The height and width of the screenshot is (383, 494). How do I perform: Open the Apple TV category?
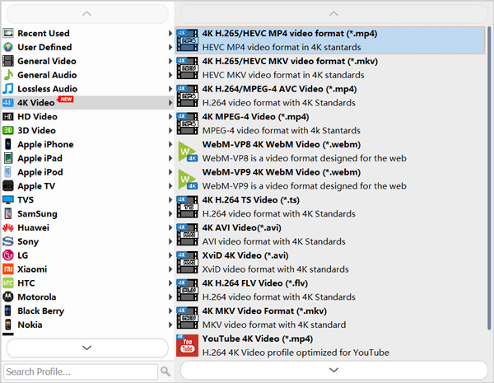[x=87, y=185]
